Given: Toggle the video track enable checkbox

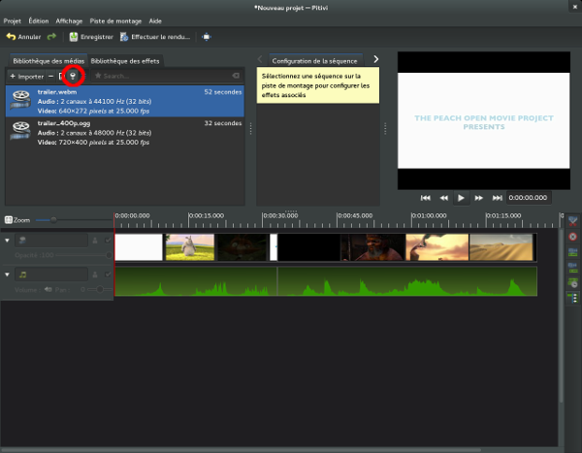Looking at the screenshot, I should 109,240.
